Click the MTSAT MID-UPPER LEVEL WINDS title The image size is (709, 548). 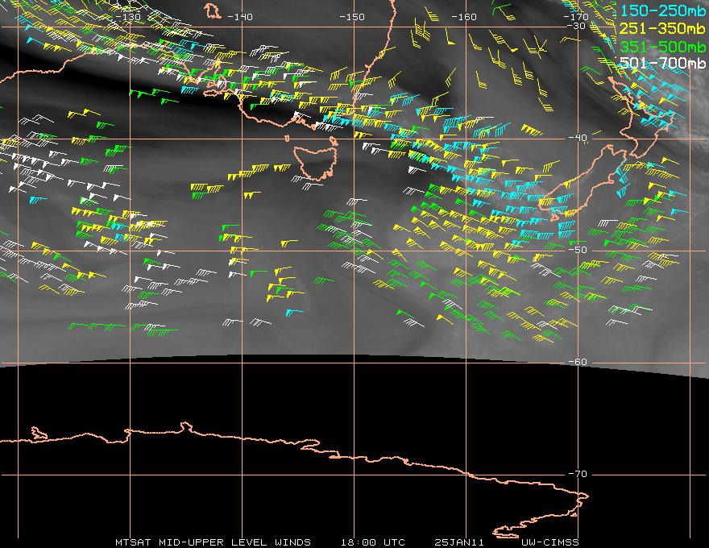(x=213, y=542)
